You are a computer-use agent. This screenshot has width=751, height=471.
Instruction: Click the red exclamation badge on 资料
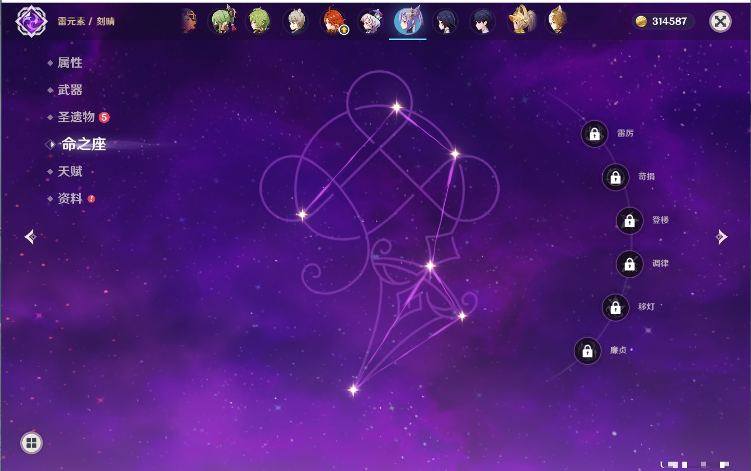[92, 198]
